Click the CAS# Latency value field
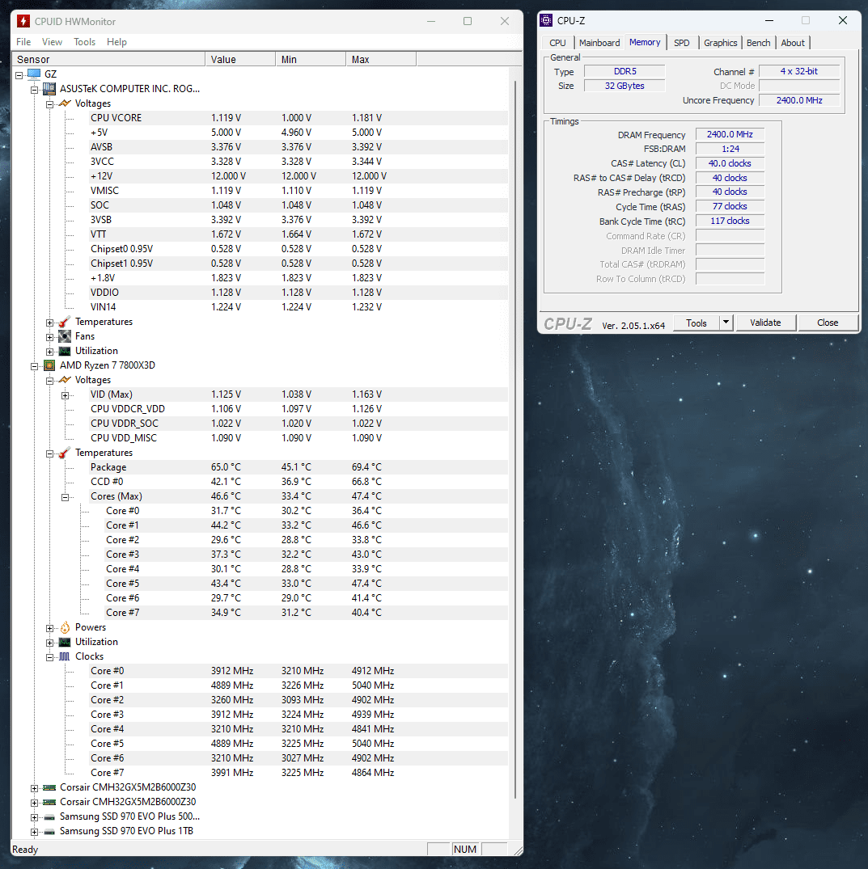 click(x=730, y=163)
